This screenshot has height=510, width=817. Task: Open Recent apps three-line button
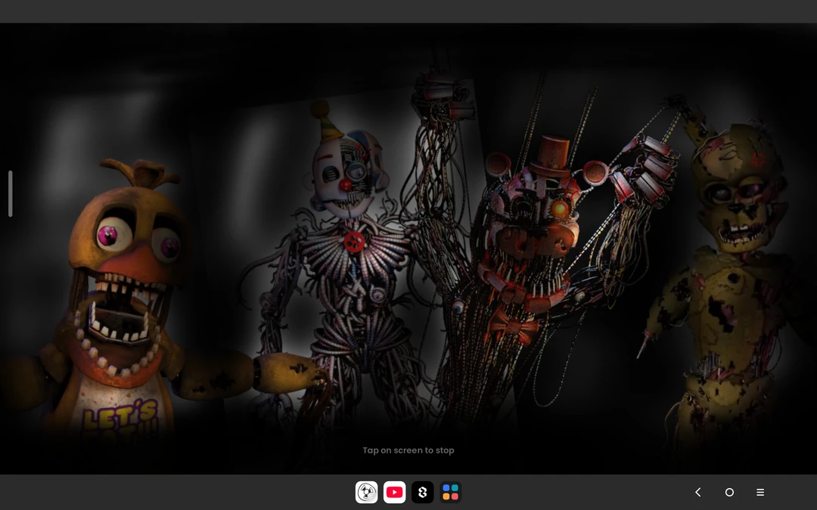click(x=760, y=493)
